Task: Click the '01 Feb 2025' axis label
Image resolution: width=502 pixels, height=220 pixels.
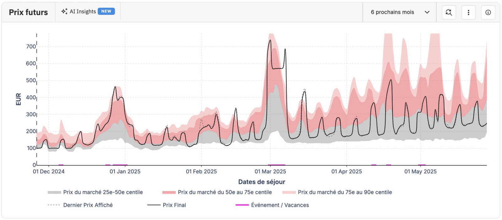Action: [x=201, y=171]
